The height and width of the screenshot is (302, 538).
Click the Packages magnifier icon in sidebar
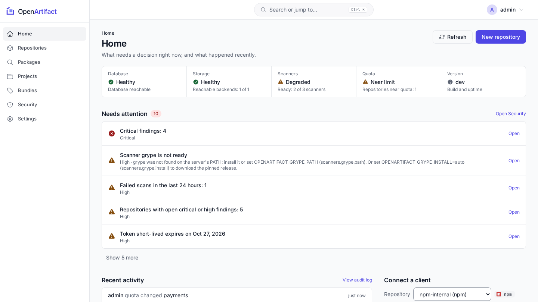pos(10,62)
